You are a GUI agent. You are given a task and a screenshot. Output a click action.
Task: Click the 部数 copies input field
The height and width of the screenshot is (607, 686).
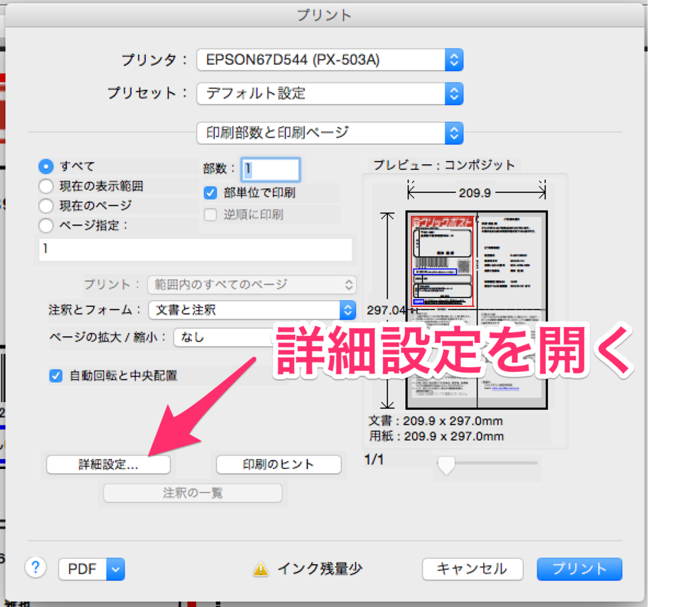[x=271, y=170]
